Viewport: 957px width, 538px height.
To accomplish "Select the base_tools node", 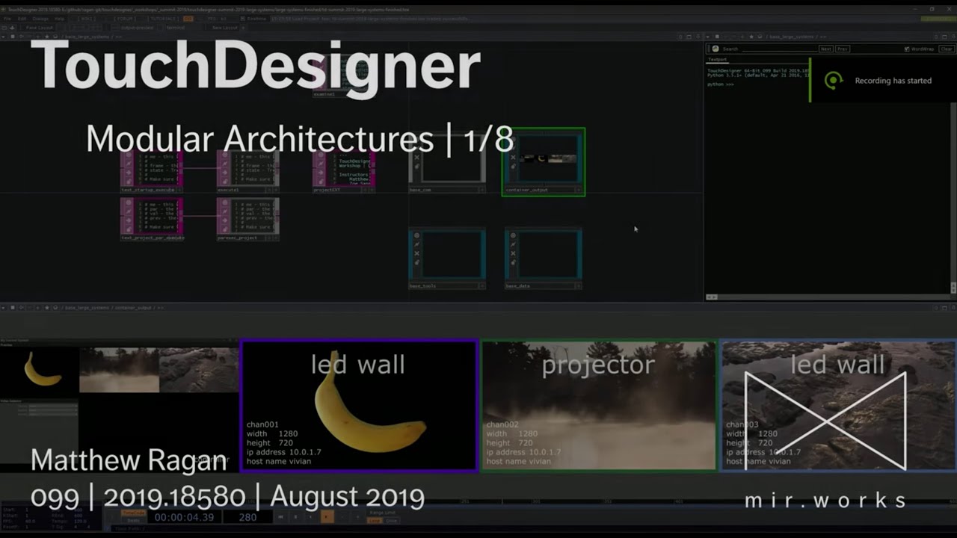I will point(447,259).
